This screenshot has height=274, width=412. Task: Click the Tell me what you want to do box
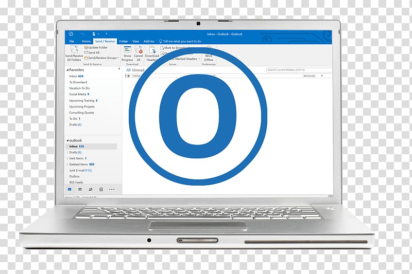(182, 41)
